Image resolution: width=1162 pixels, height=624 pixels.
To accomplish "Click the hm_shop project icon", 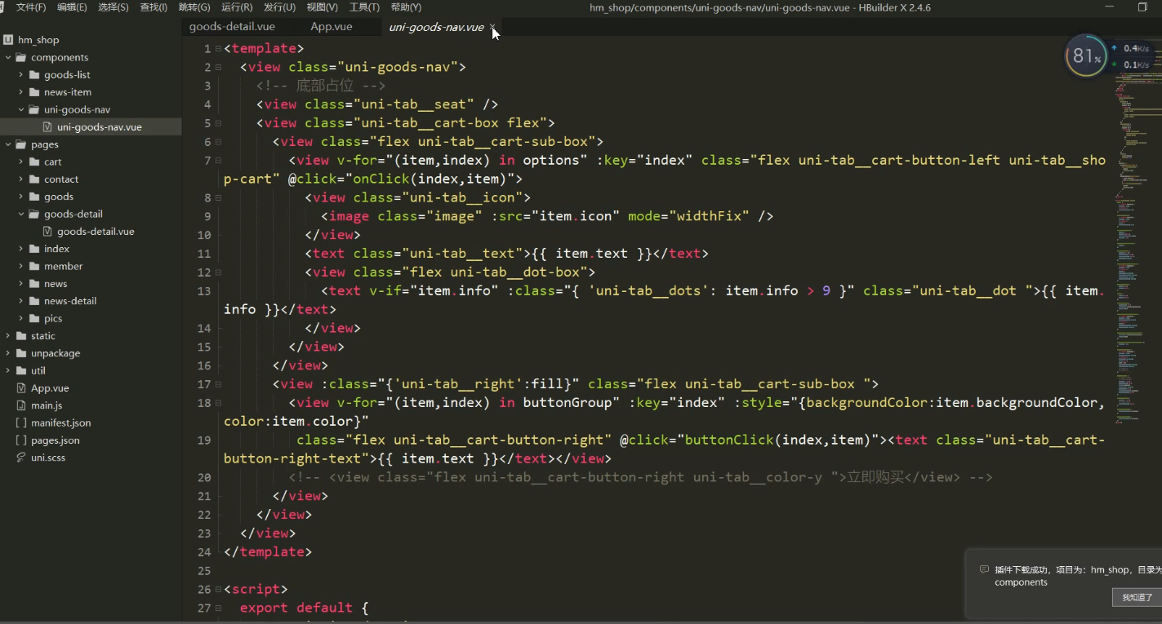I will pyautogui.click(x=8, y=39).
